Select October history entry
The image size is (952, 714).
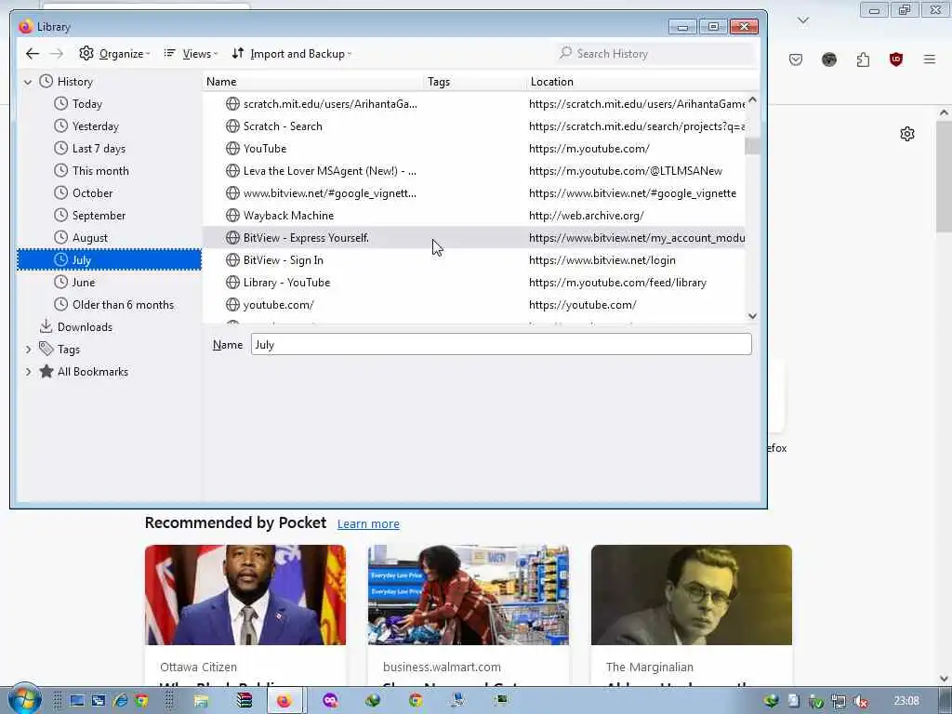pyautogui.click(x=92, y=193)
